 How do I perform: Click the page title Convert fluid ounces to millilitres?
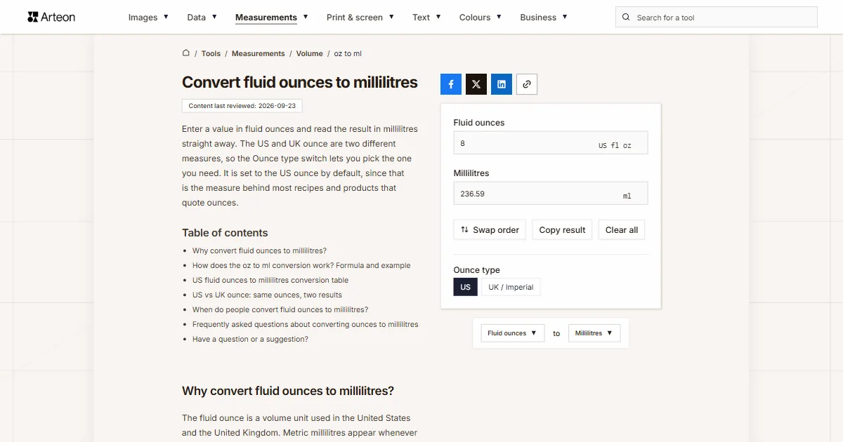pyautogui.click(x=300, y=82)
